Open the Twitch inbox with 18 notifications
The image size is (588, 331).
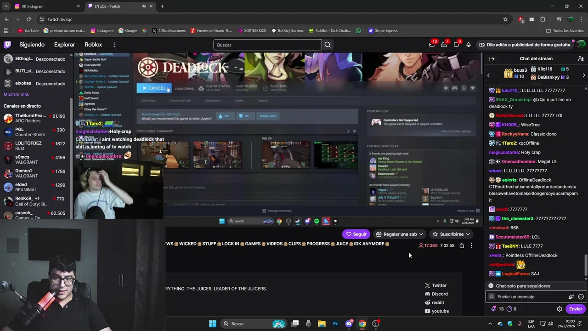(x=432, y=45)
